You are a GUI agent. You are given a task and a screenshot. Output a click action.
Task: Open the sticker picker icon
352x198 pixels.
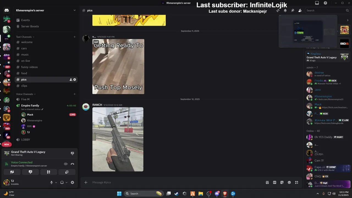(x=282, y=182)
